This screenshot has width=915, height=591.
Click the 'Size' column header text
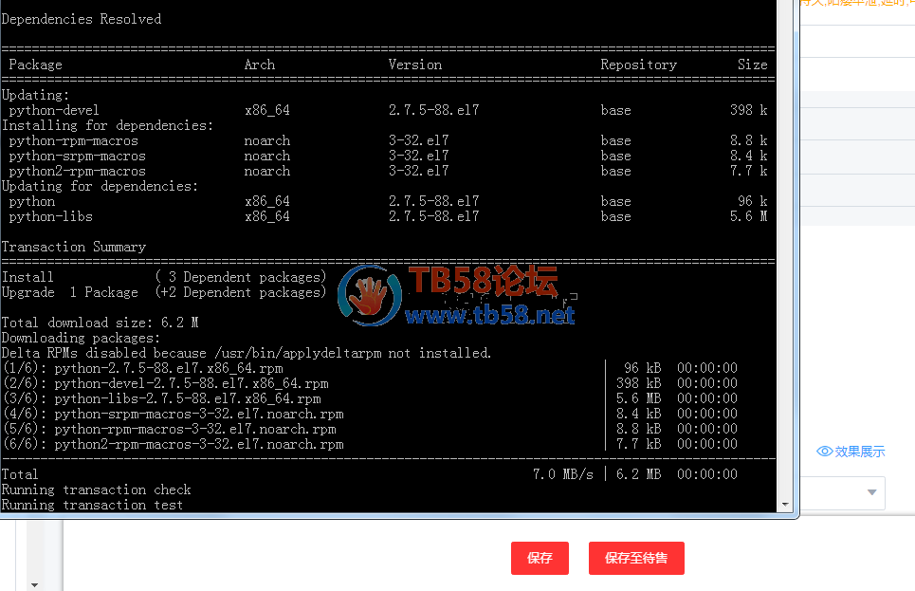coord(752,65)
